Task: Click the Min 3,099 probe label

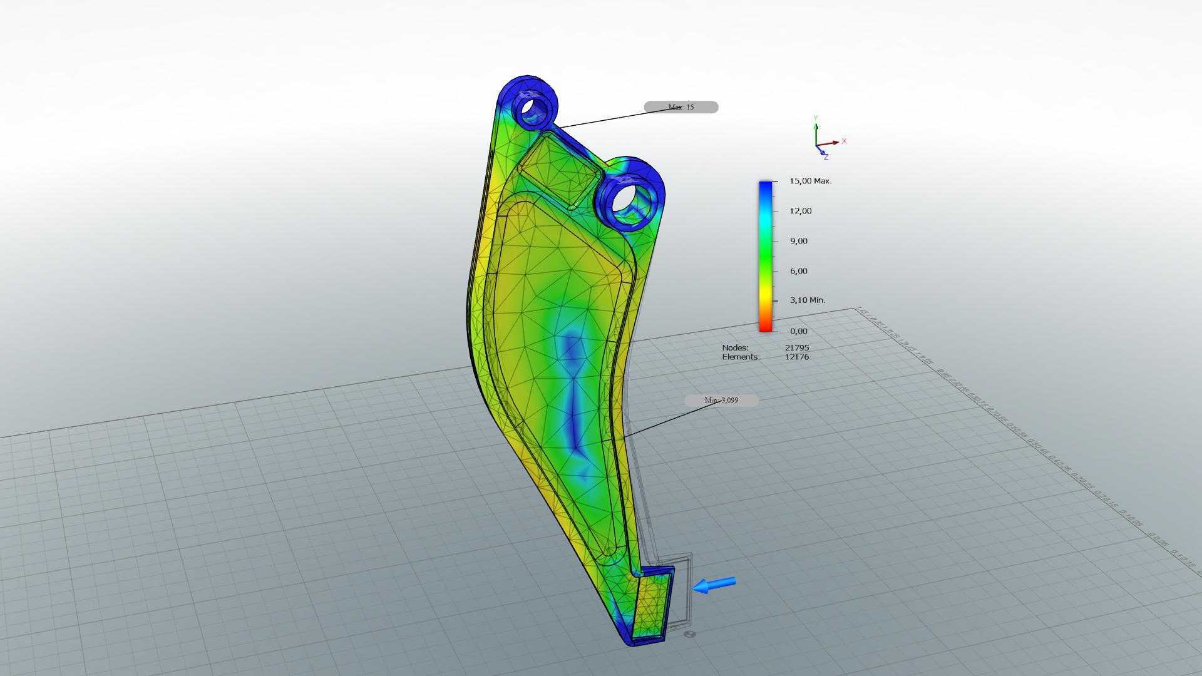Action: pyautogui.click(x=721, y=400)
